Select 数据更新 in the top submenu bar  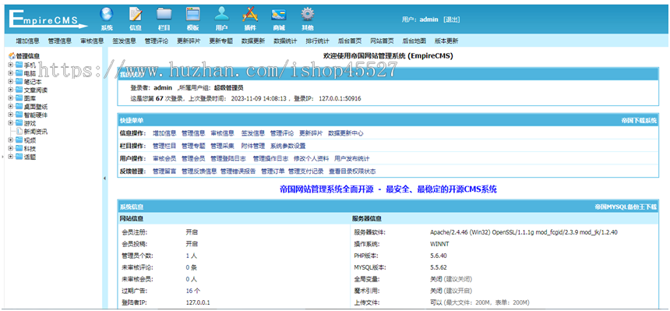click(x=253, y=41)
